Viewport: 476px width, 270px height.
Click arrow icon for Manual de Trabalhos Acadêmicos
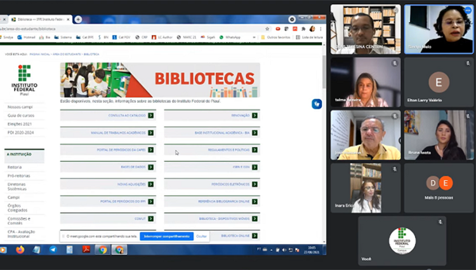(x=151, y=133)
